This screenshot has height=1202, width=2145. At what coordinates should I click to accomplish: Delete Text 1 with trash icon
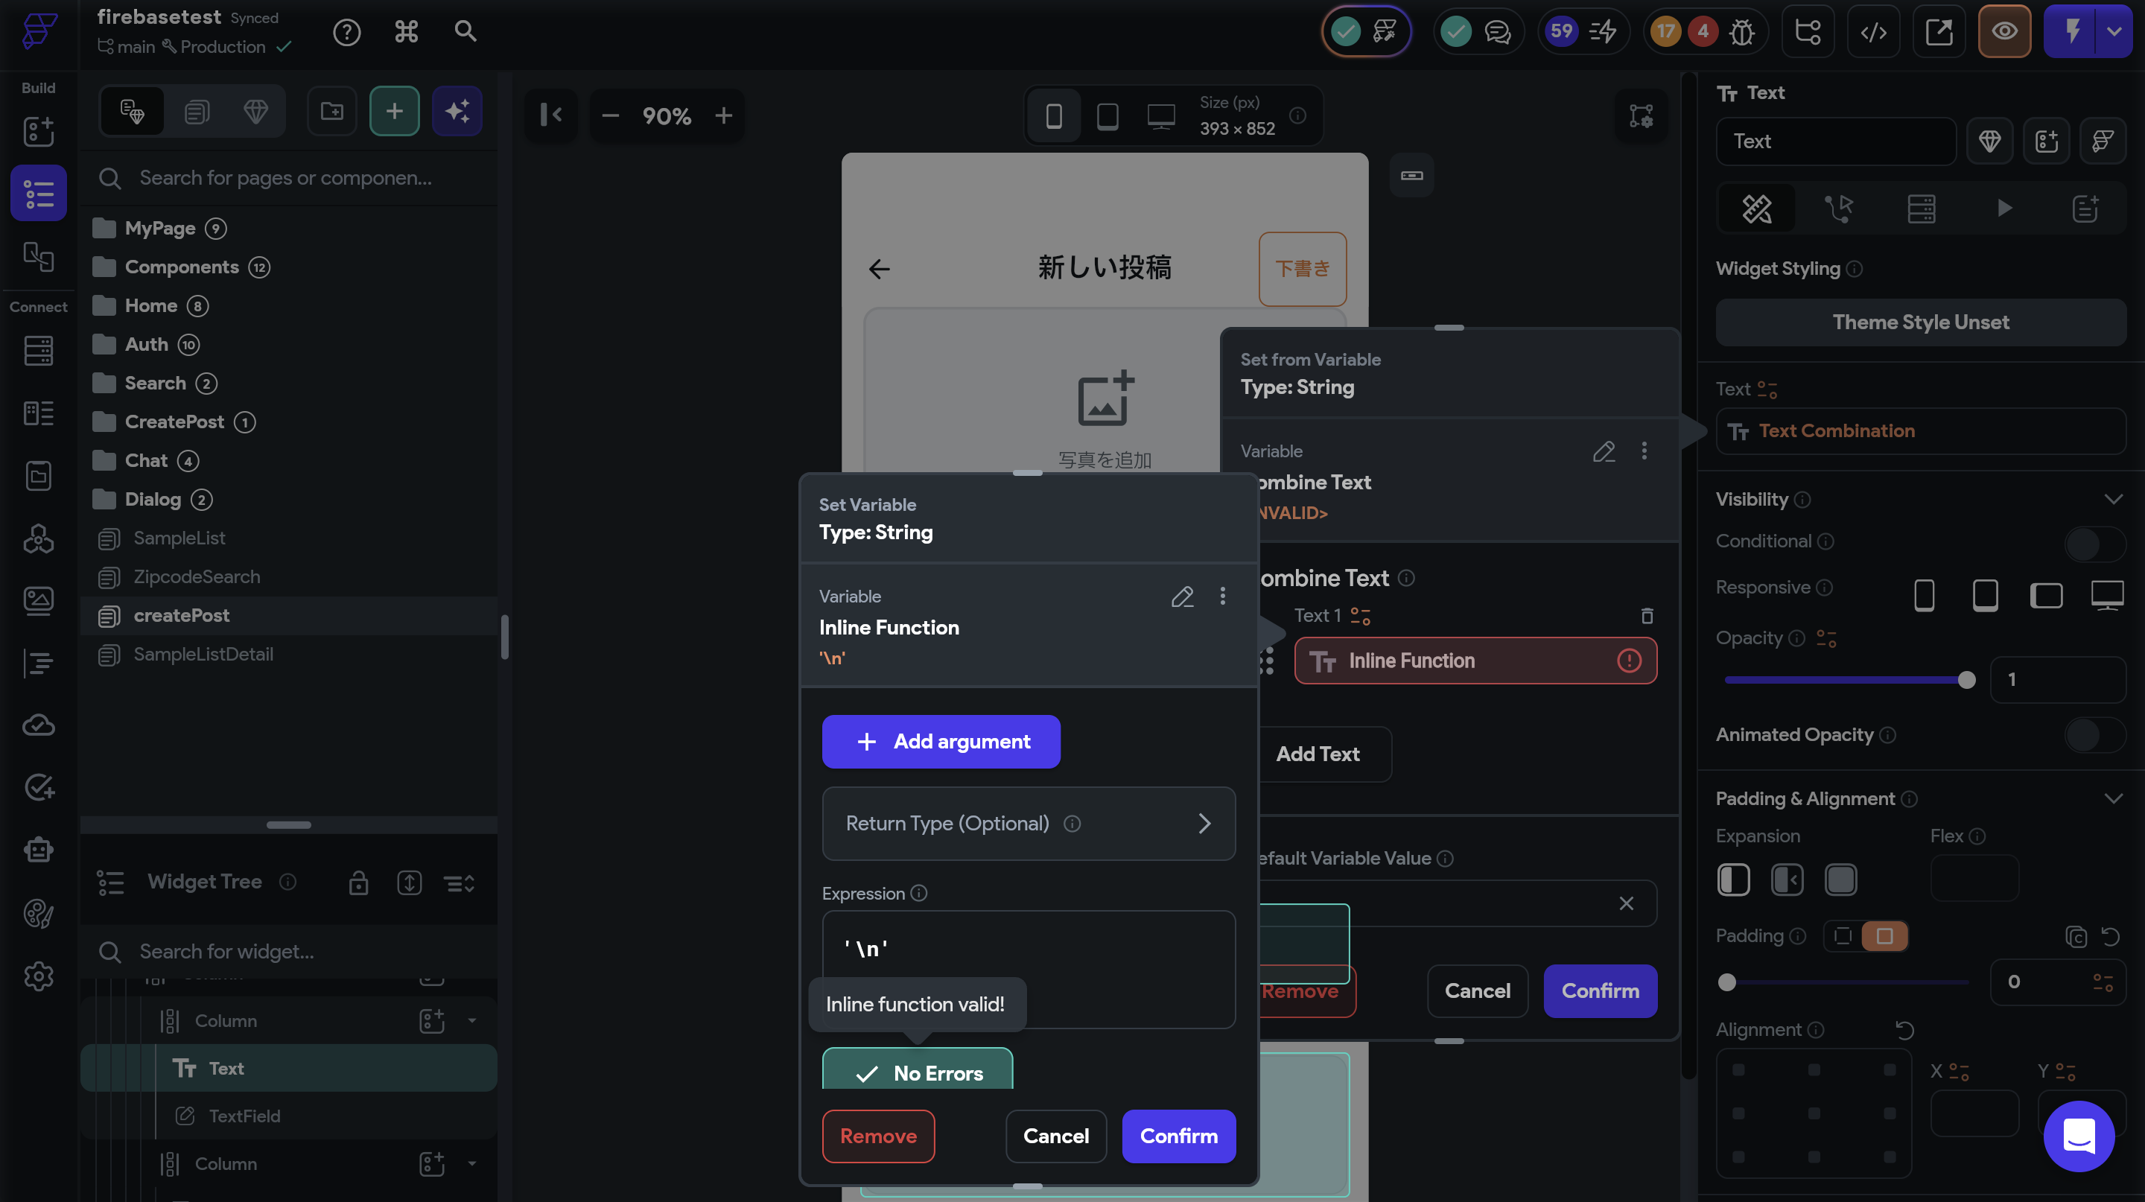pyautogui.click(x=1646, y=616)
